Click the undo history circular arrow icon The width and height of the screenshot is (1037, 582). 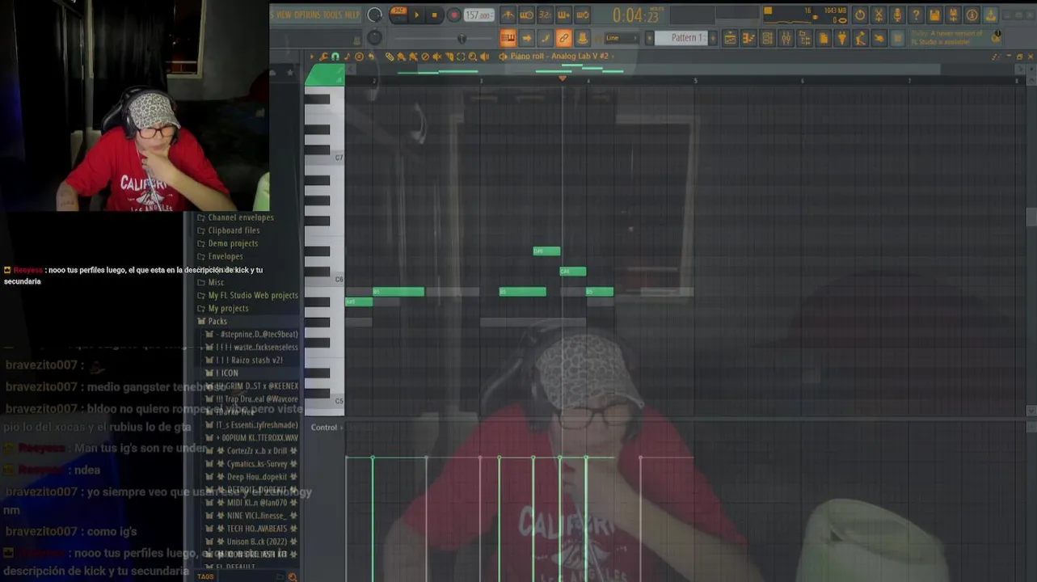pos(860,15)
